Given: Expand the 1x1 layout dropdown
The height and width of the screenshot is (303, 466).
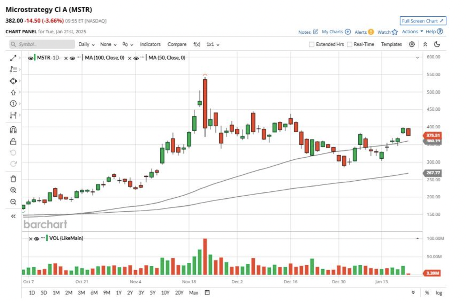Looking at the screenshot, I should click(x=212, y=45).
